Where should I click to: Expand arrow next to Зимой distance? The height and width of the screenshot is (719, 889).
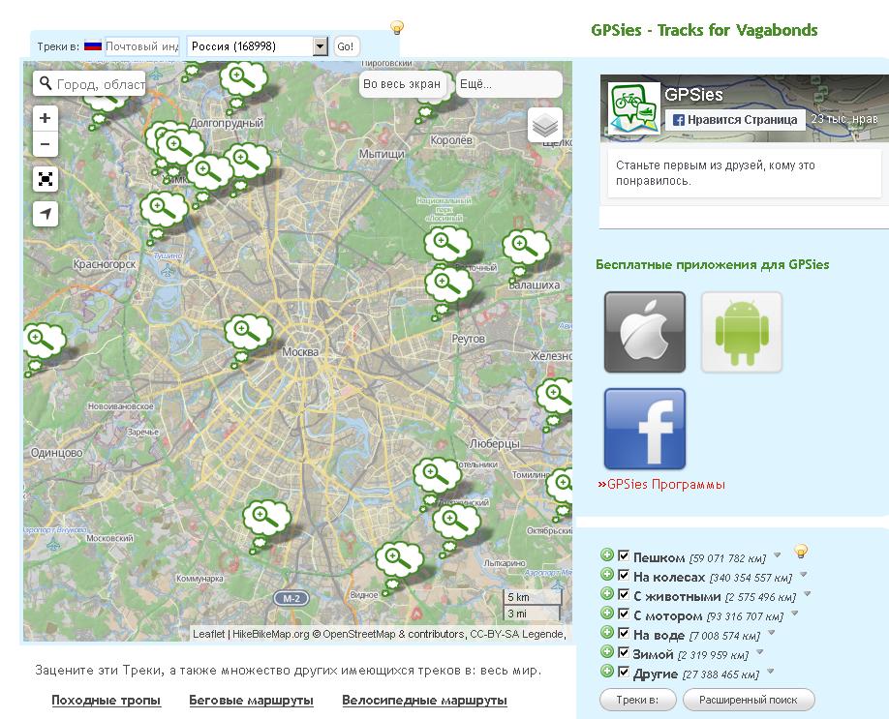(x=760, y=651)
